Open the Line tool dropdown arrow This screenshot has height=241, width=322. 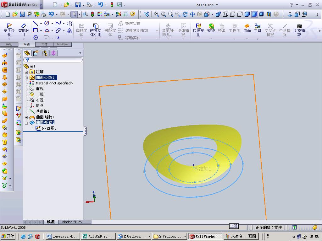[41, 24]
